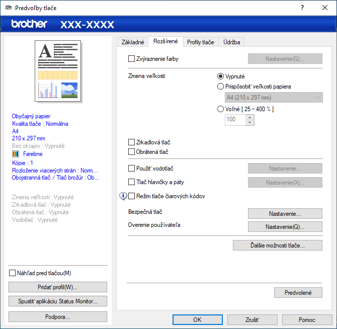Open Ďalšie možnosti tlače settings
Image resolution: width=337 pixels, height=329 pixels.
[x=277, y=245]
